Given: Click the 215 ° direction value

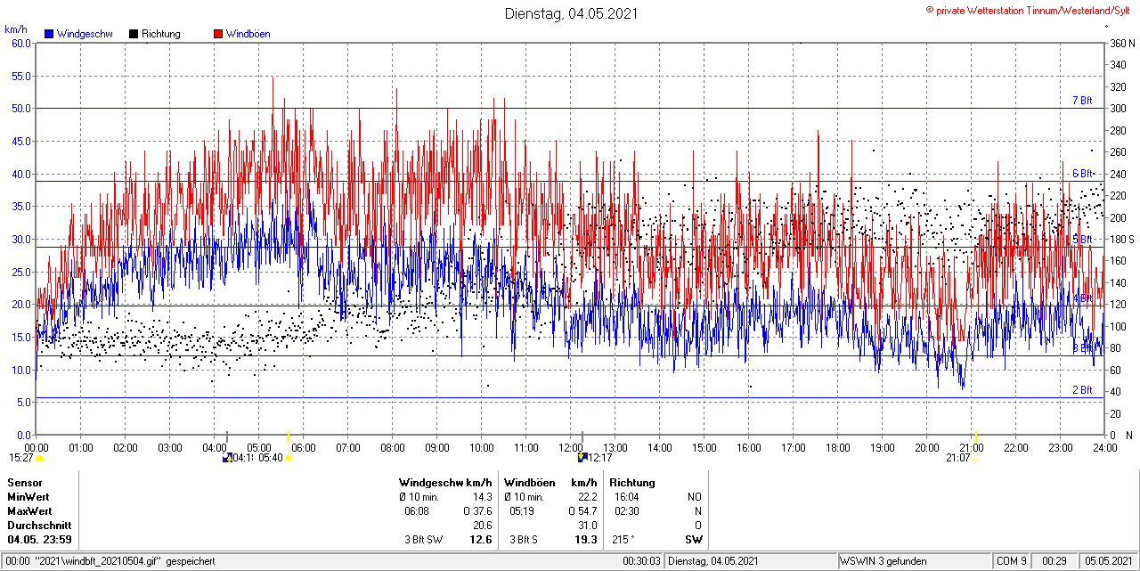Looking at the screenshot, I should 623,540.
